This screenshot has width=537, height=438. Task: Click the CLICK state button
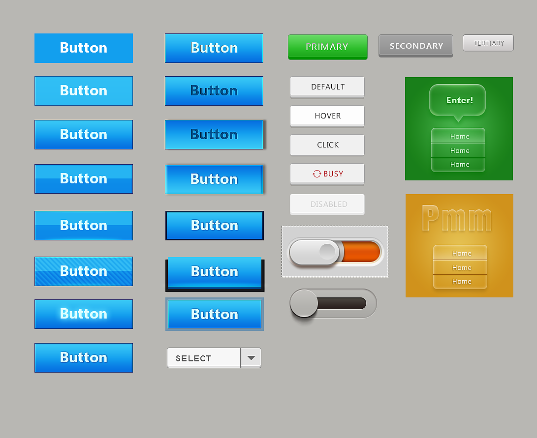[x=327, y=146]
